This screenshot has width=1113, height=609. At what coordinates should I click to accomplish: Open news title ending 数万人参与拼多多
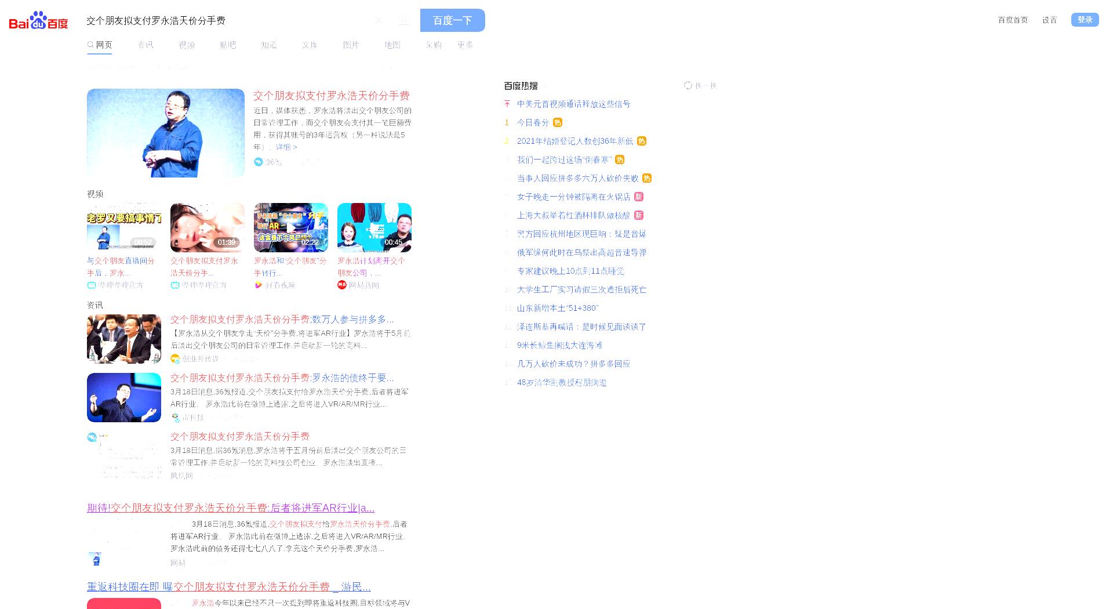pyautogui.click(x=282, y=319)
